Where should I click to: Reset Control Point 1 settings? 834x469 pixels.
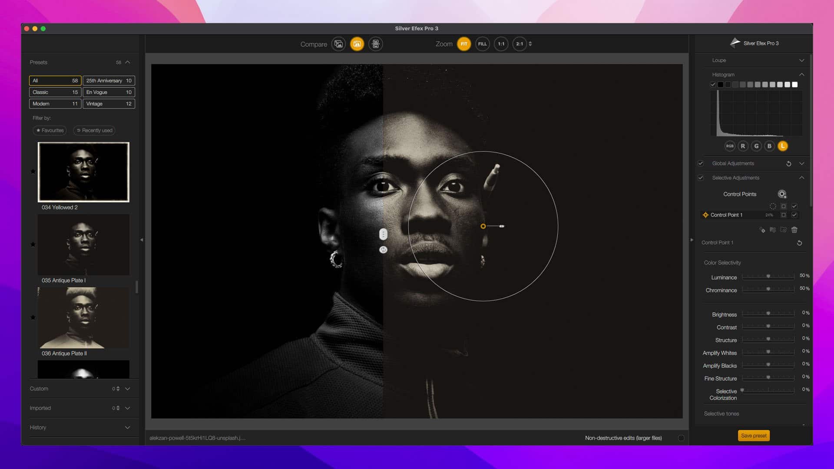799,243
